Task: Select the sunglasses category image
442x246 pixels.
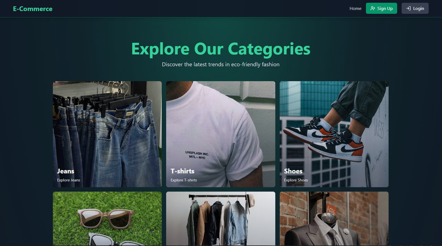Action: 107,219
